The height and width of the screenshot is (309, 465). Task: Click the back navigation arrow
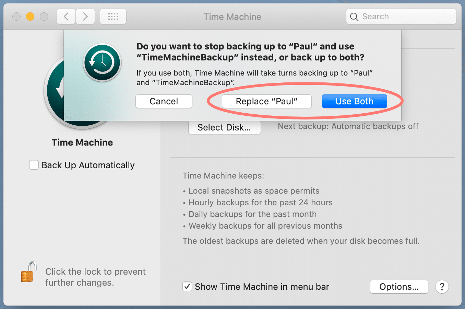(x=66, y=16)
